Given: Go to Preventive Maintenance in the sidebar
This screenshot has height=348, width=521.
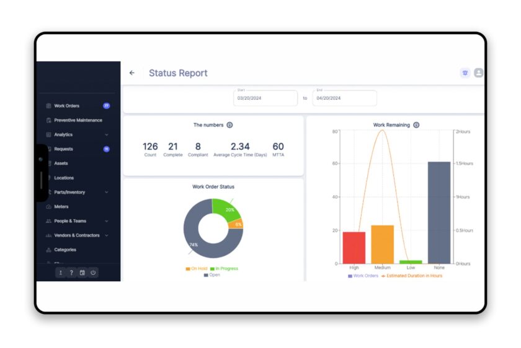Looking at the screenshot, I should pyautogui.click(x=78, y=120).
